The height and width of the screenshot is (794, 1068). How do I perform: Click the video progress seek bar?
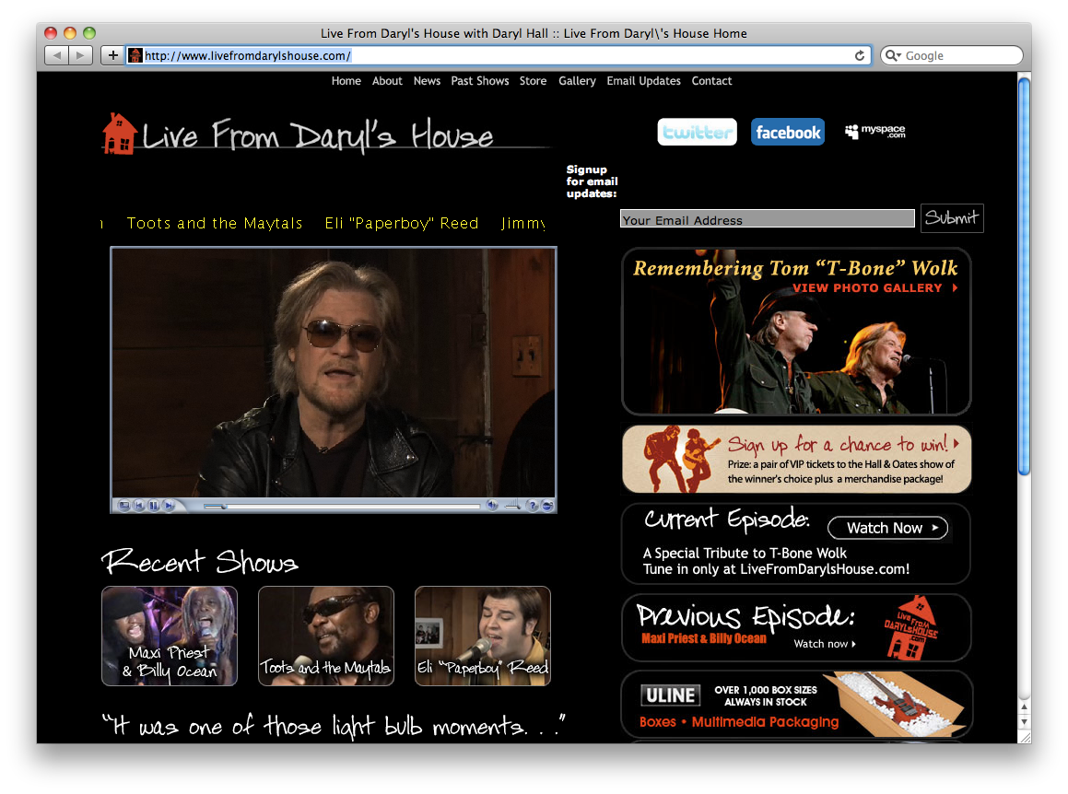[341, 506]
